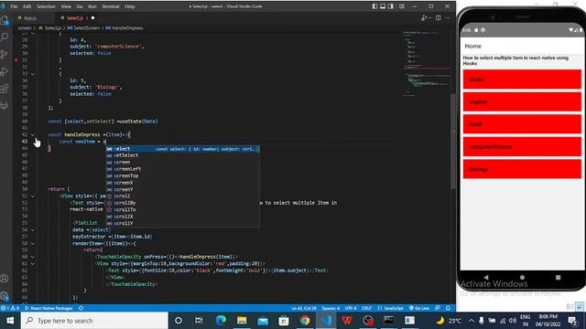Open the Search view in activity bar
Screen dimensions: 586x329
point(5,37)
